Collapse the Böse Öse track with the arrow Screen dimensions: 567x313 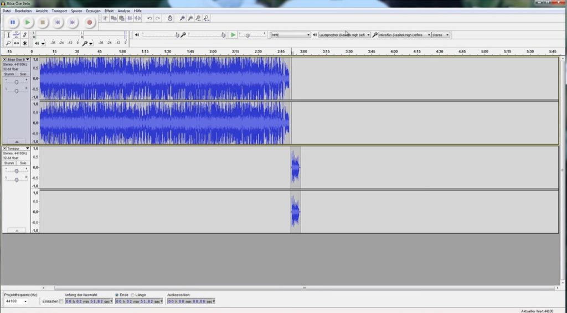tap(17, 142)
